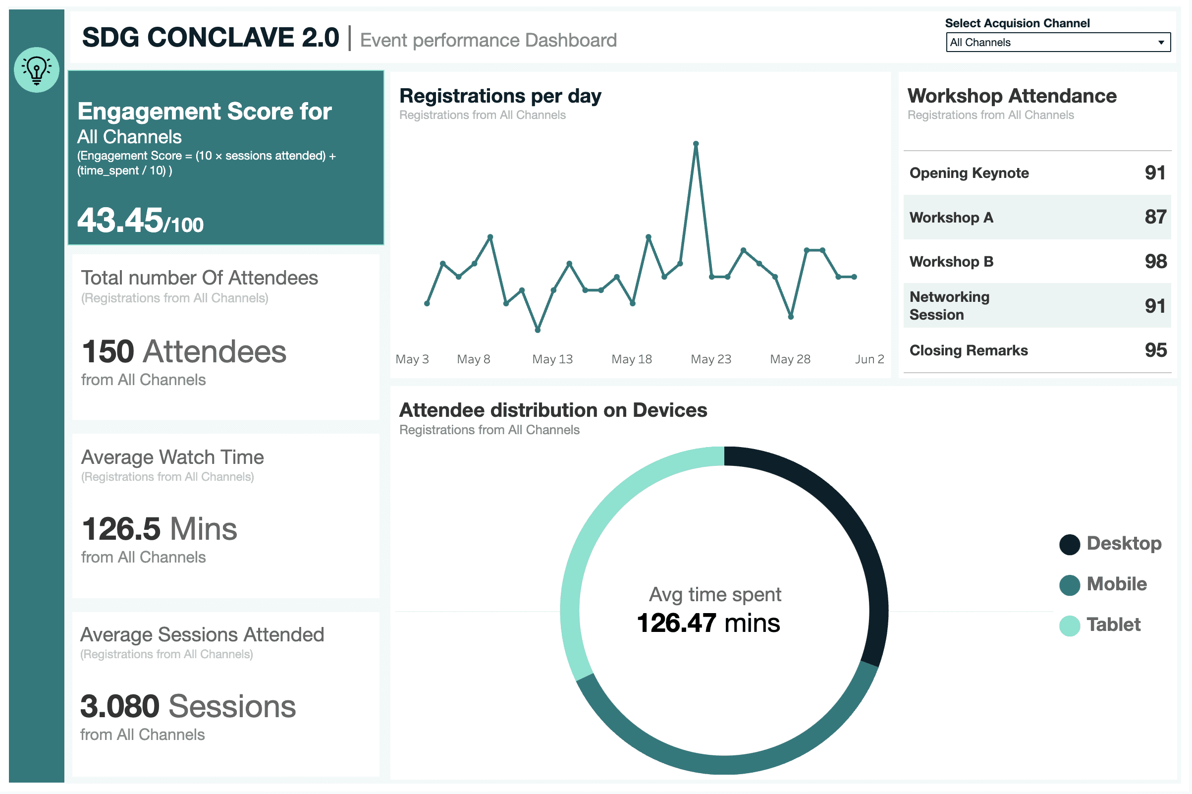Screen dimensions: 1192x794
Task: Click the Attendee distribution on Devices heading
Action: (x=553, y=410)
